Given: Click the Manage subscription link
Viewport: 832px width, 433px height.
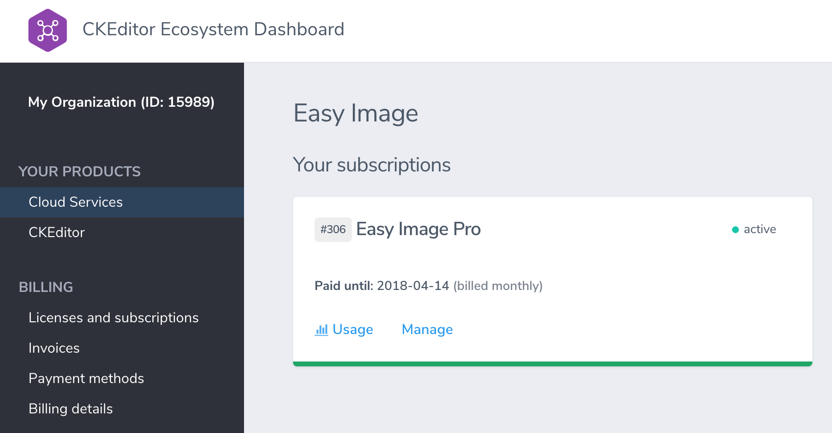Looking at the screenshot, I should pyautogui.click(x=427, y=330).
